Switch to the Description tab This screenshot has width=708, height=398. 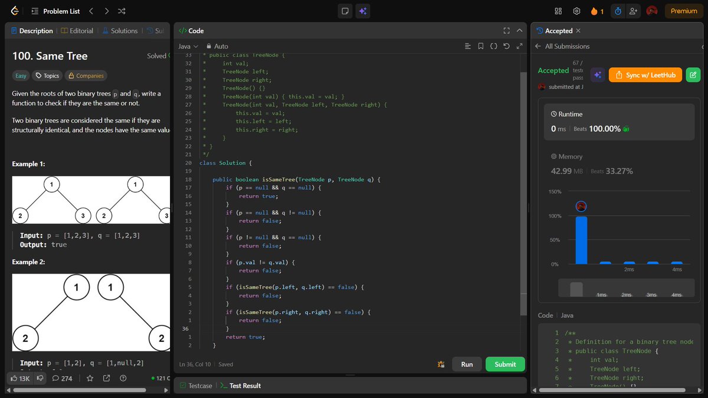point(31,31)
